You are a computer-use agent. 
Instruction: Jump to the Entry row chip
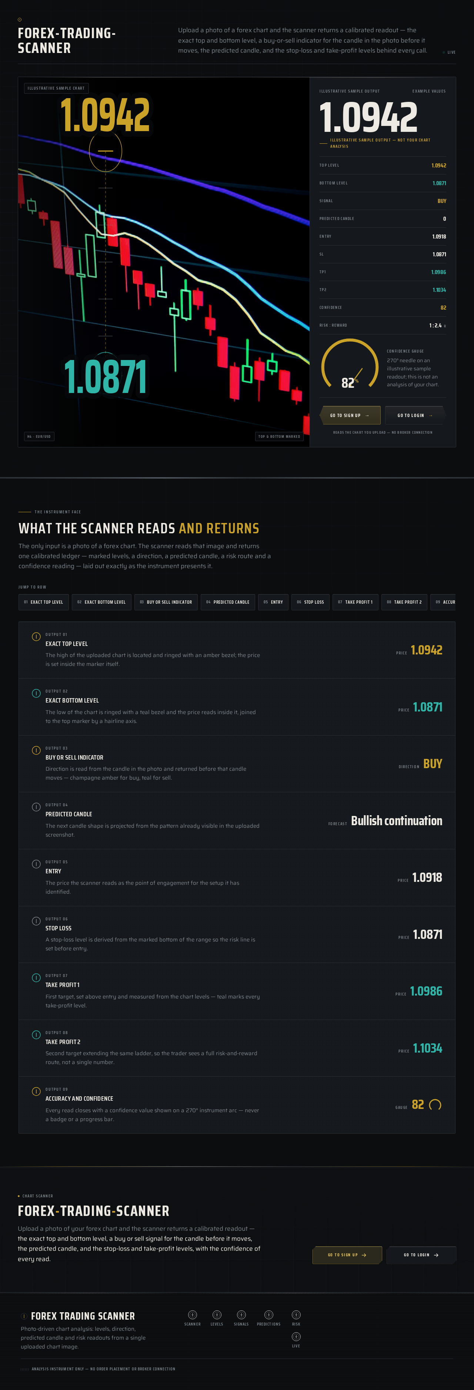click(x=273, y=601)
